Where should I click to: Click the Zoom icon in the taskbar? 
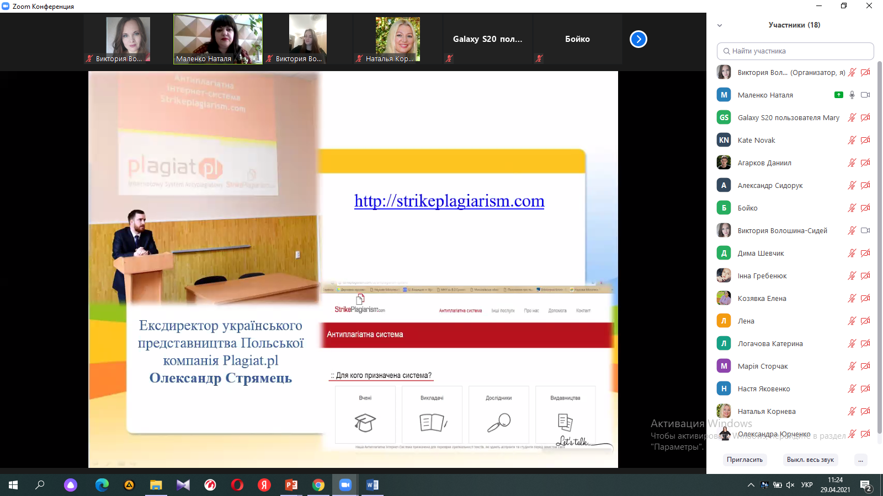point(345,485)
